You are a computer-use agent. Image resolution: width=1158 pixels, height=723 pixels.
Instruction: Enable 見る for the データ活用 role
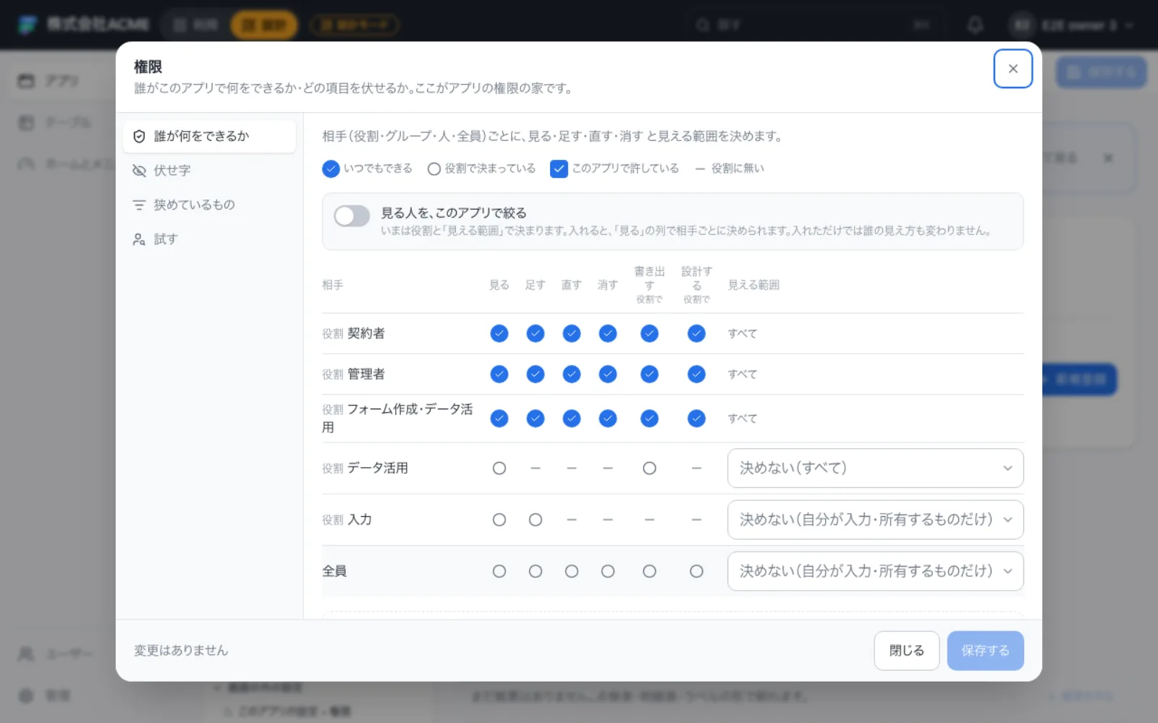coord(499,469)
